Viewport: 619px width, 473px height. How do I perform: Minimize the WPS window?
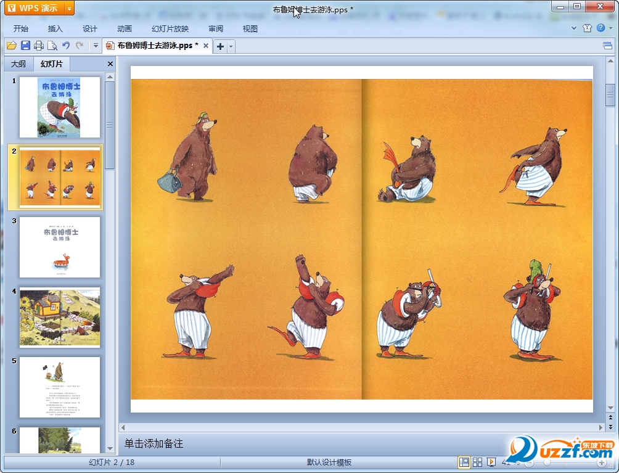[560, 7]
